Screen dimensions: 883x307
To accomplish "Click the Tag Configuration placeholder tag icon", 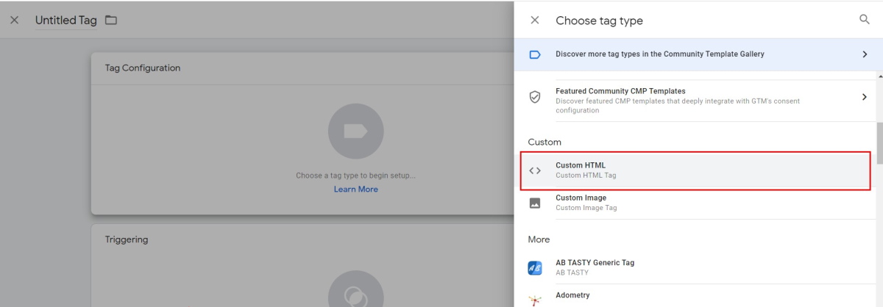I will click(x=355, y=131).
